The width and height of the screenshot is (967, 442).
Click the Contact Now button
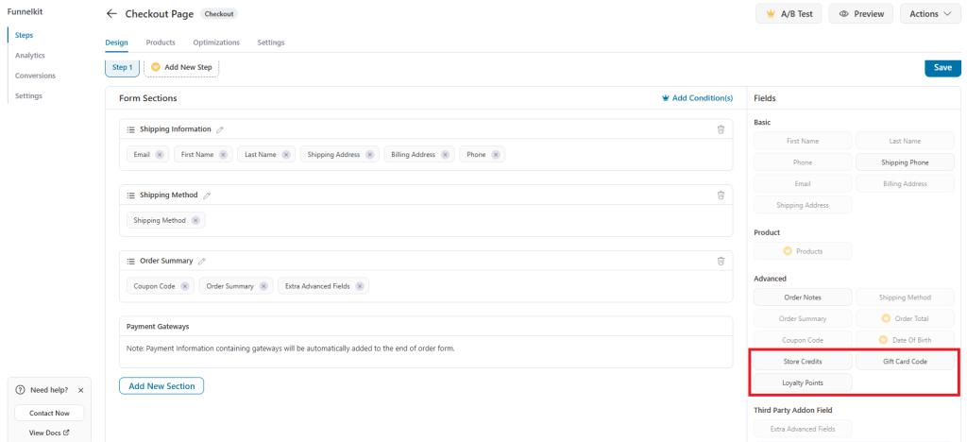(x=49, y=413)
